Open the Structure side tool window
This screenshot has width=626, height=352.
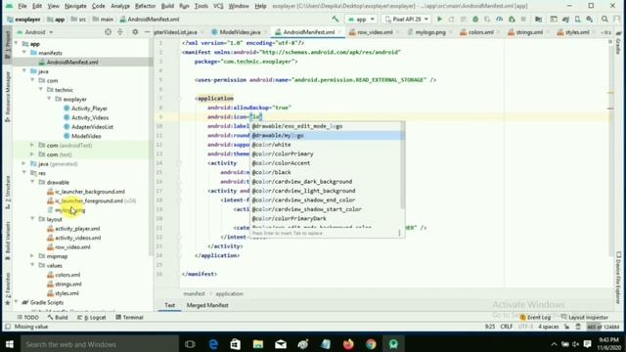click(8, 193)
